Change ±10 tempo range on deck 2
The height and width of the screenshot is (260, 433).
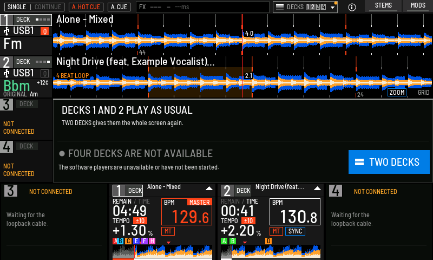click(248, 221)
